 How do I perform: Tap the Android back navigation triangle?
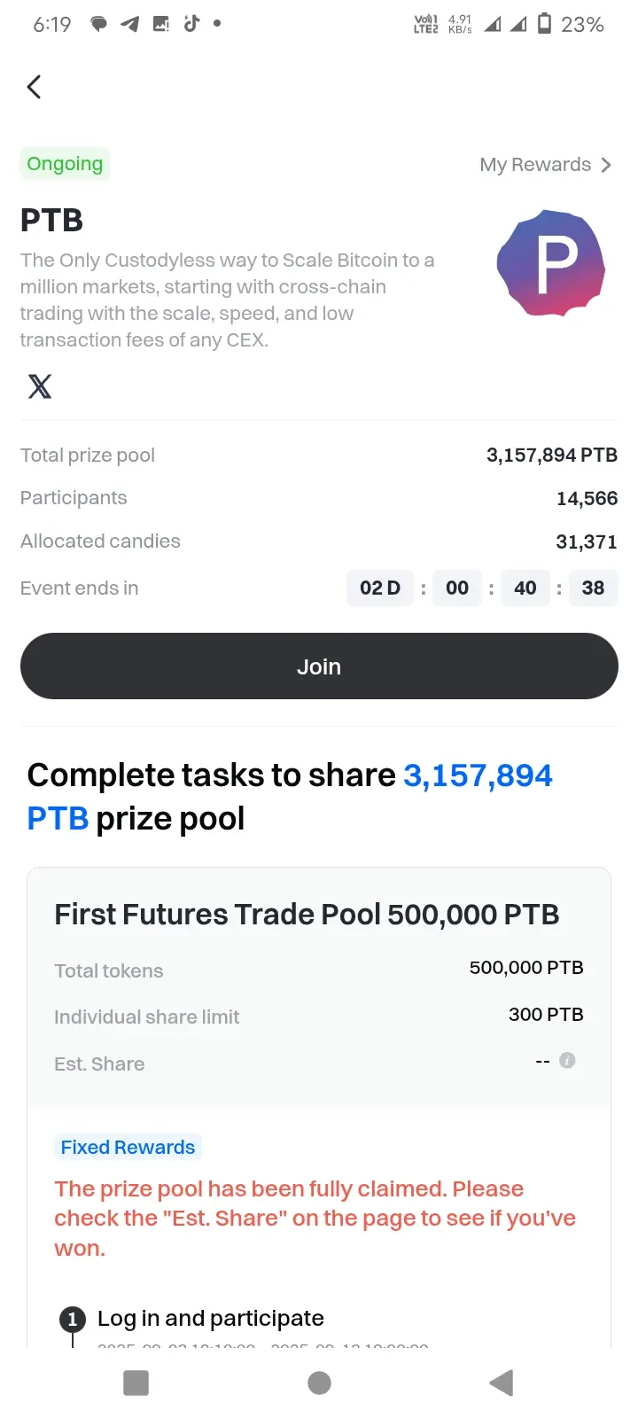pos(502,1383)
